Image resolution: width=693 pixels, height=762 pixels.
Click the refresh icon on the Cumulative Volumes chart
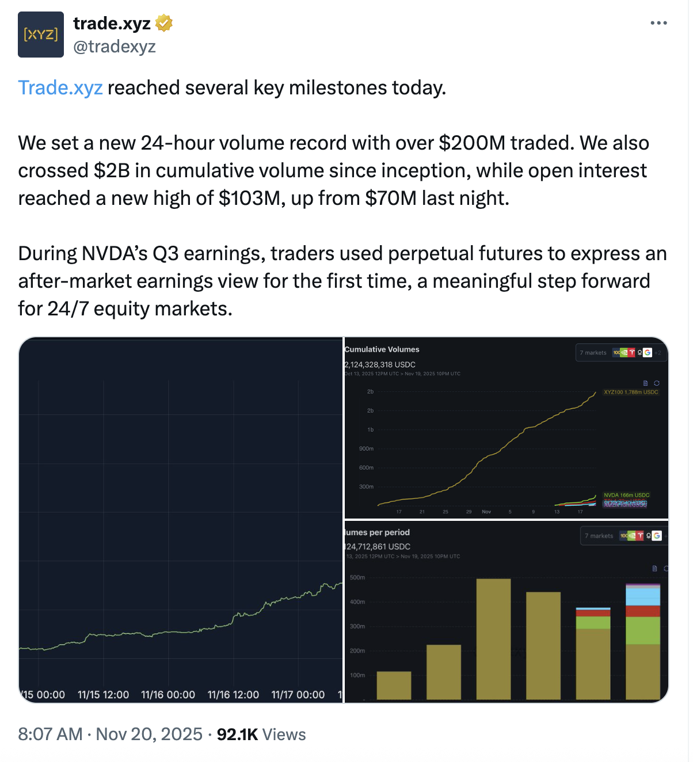[x=657, y=383]
